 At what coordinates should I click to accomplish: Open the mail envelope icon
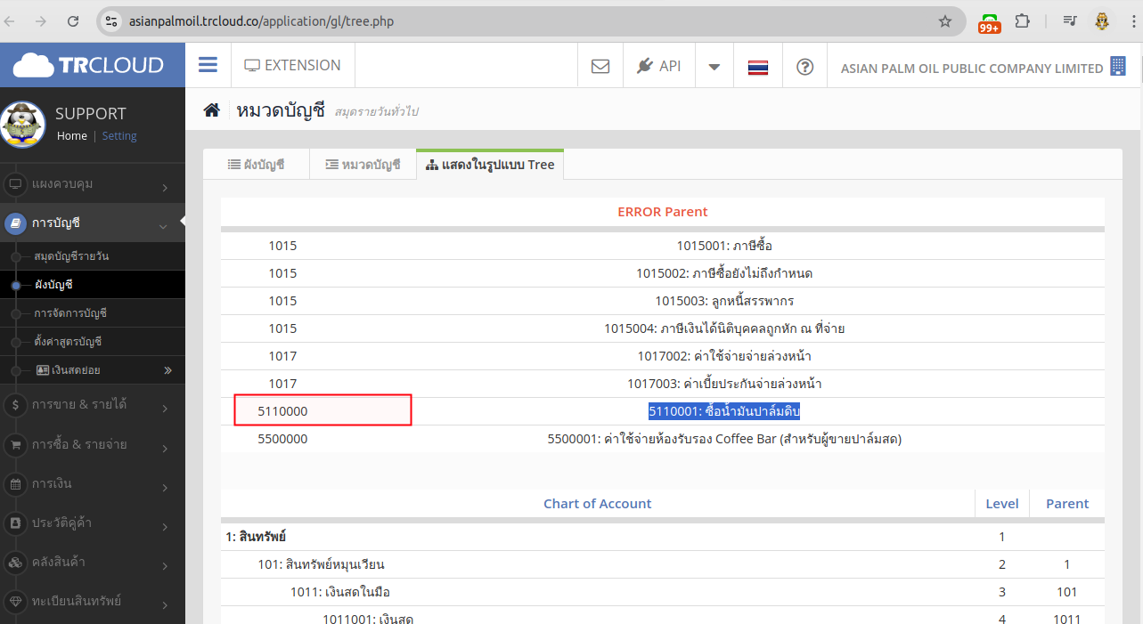pyautogui.click(x=600, y=66)
